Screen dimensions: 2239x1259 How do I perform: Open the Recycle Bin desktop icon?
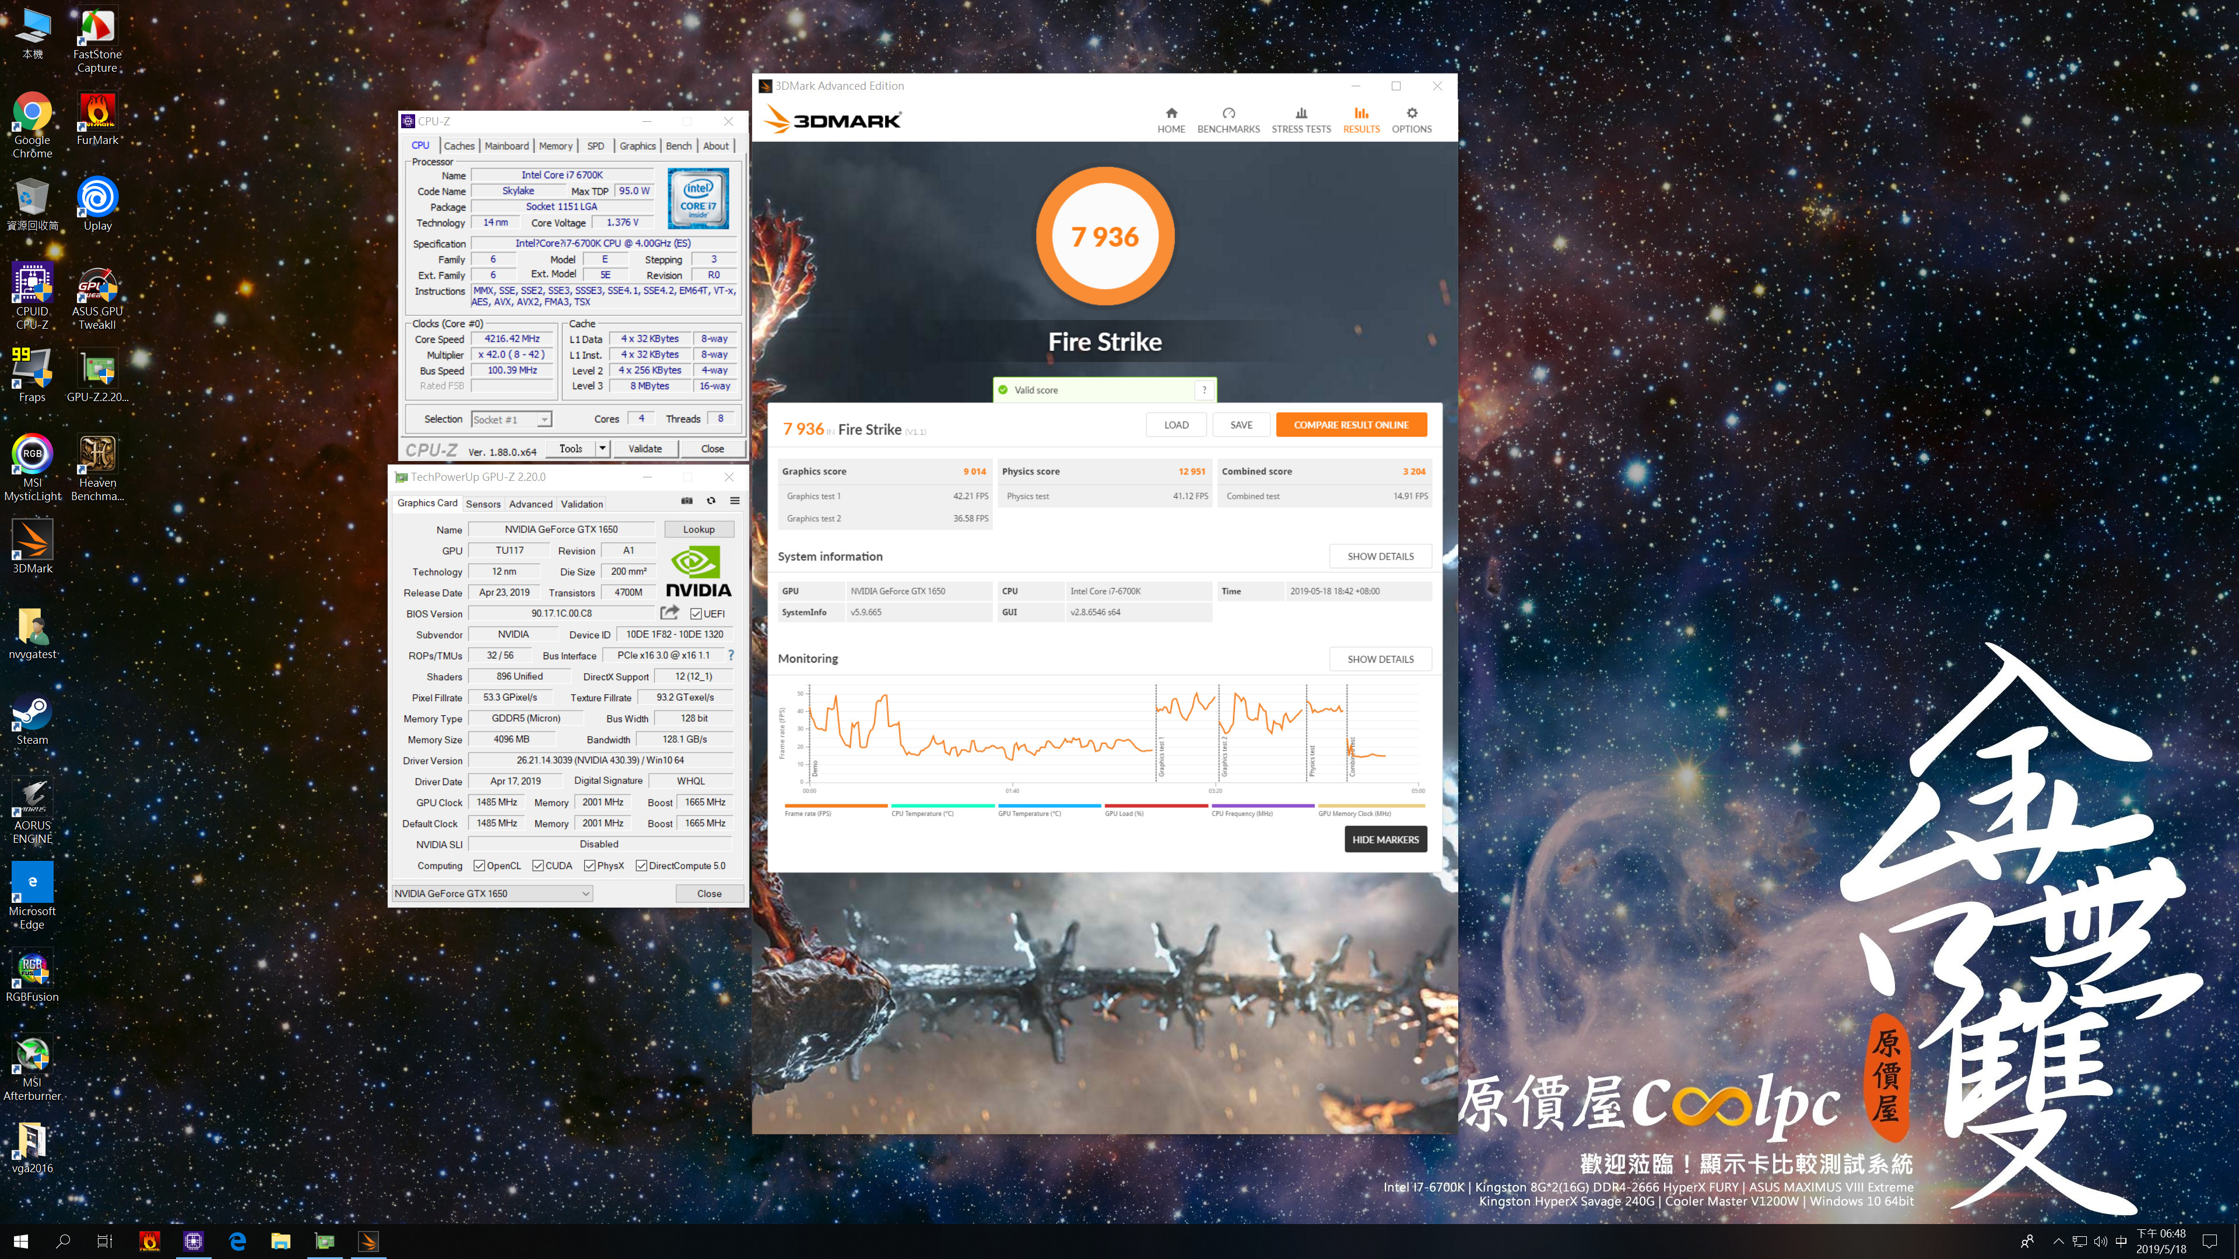coord(32,204)
